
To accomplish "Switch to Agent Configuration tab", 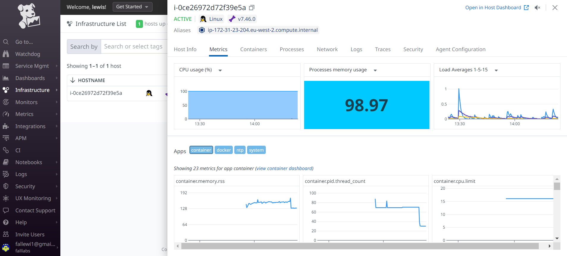I will 461,49.
